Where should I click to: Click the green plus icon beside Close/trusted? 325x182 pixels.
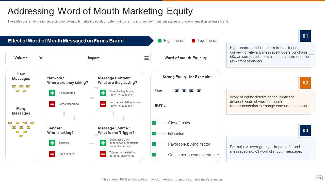[52, 93]
